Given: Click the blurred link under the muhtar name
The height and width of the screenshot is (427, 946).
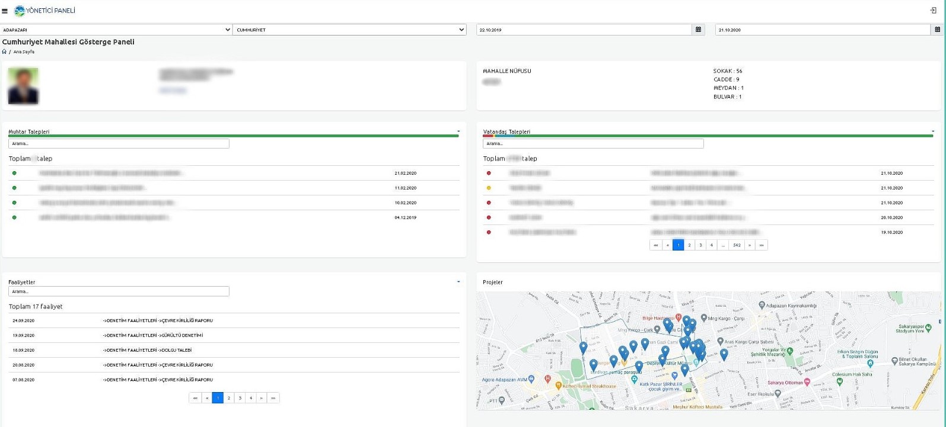Looking at the screenshot, I should tap(173, 91).
